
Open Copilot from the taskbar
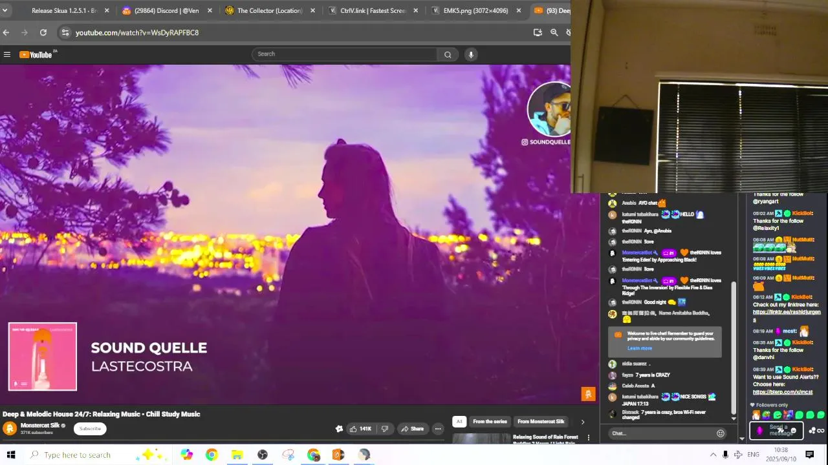pos(186,455)
